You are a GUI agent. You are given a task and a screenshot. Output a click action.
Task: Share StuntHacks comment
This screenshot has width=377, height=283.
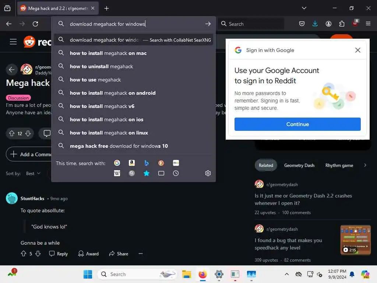point(119,254)
